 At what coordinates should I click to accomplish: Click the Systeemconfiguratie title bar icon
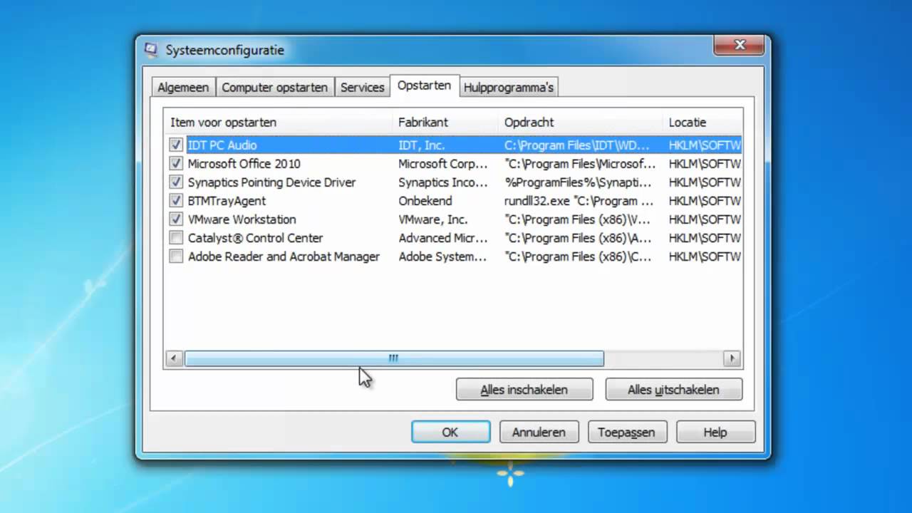(151, 50)
